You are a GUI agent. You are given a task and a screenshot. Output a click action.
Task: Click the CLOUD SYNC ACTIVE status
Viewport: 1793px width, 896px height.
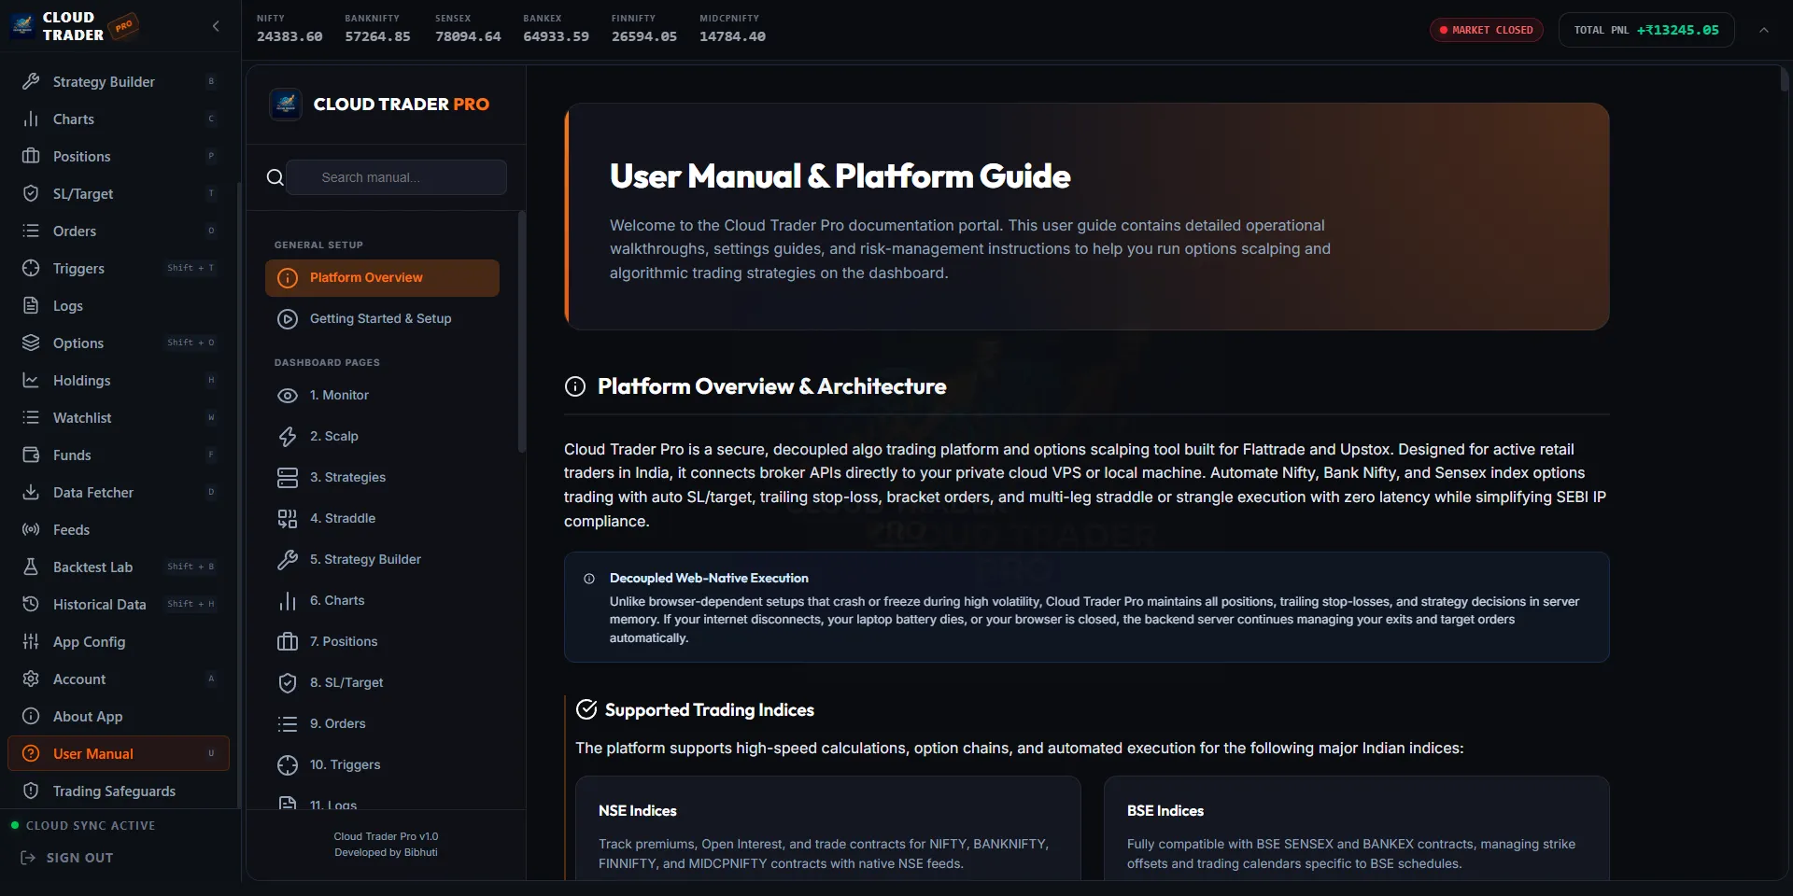pos(82,826)
